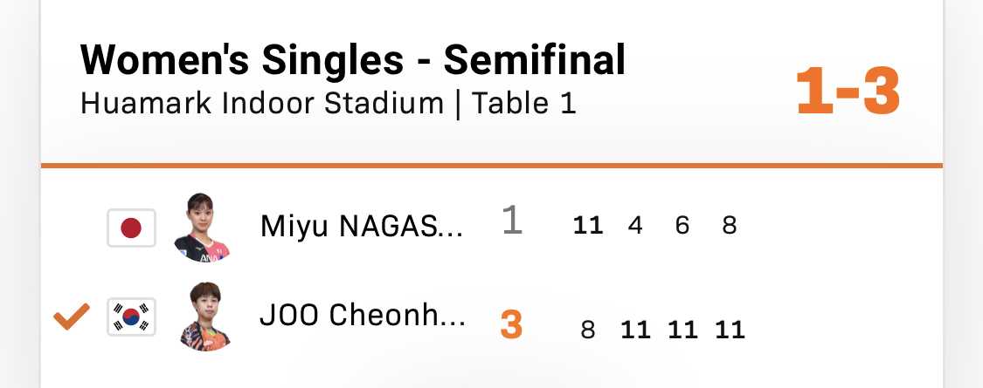Screen dimensions: 983x388
Task: Select Joo's fourth game score of 11
Action: (x=730, y=330)
